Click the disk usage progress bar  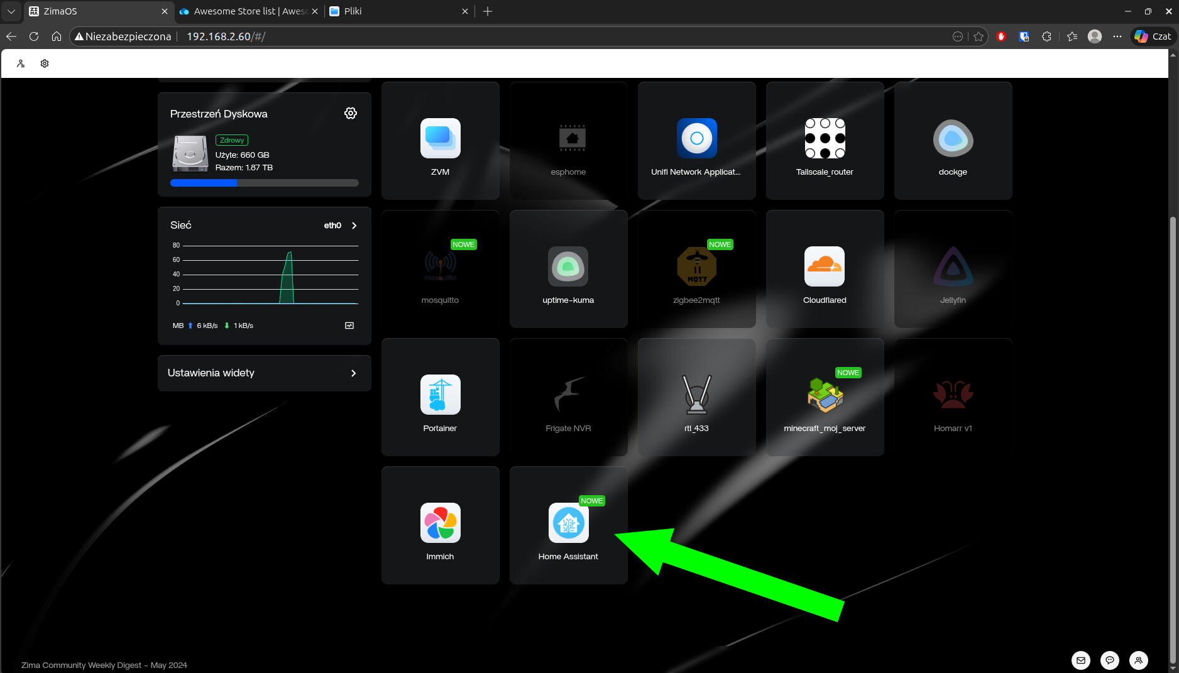coord(264,183)
